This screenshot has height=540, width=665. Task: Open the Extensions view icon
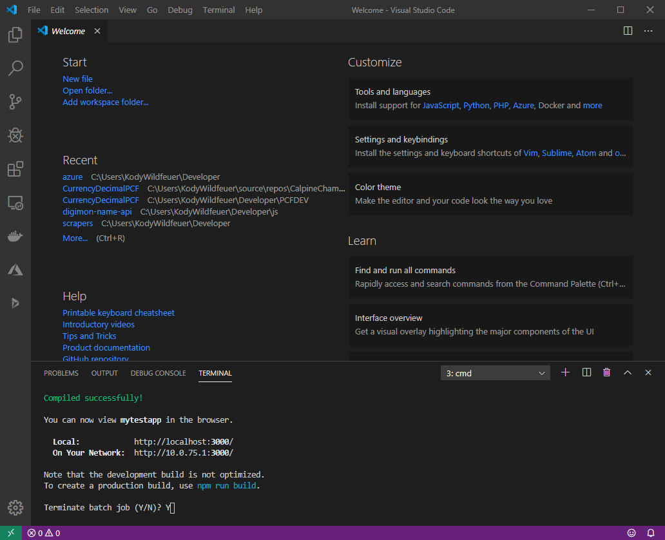pos(15,169)
